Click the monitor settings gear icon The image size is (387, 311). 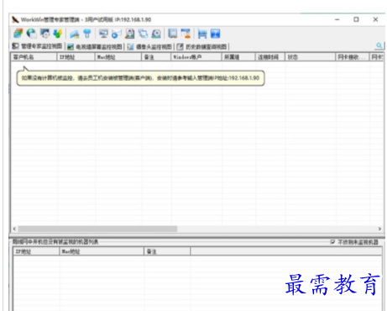(44, 34)
